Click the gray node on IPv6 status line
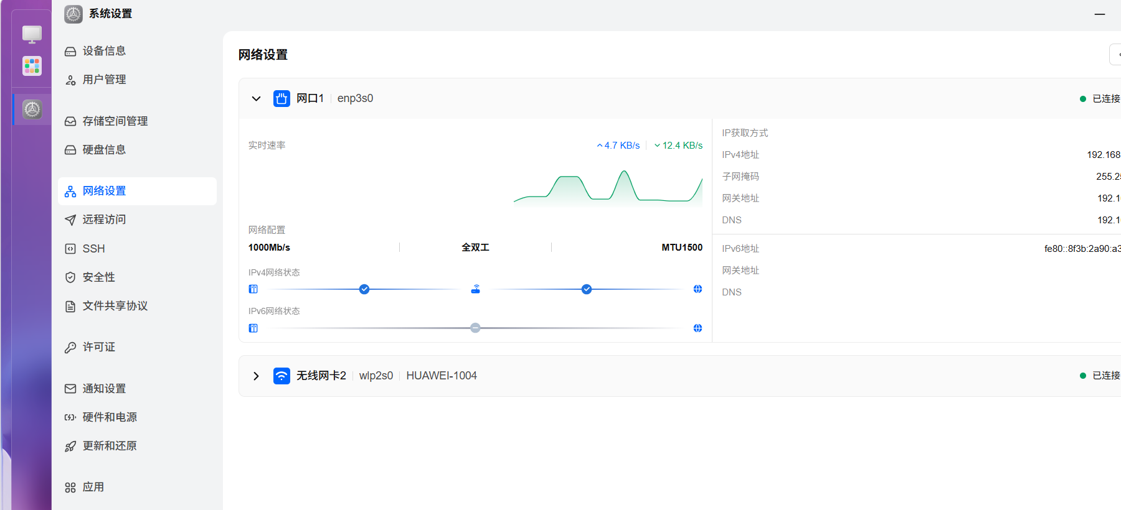 475,328
